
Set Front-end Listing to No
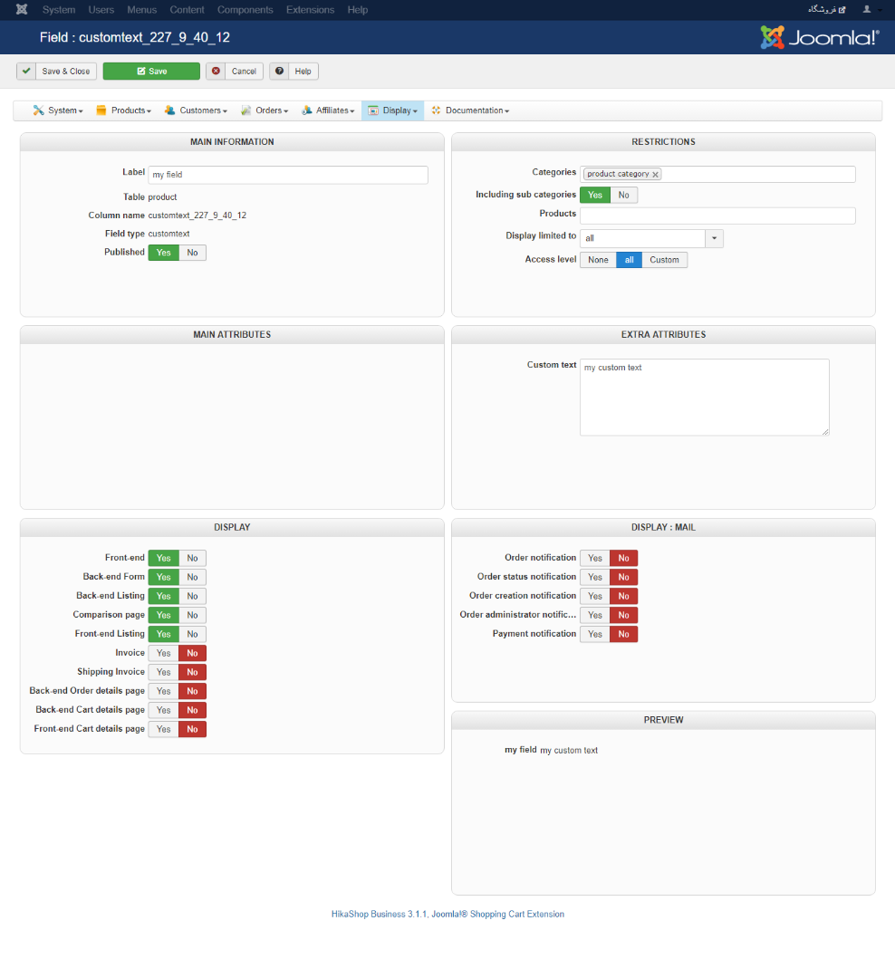(x=192, y=634)
